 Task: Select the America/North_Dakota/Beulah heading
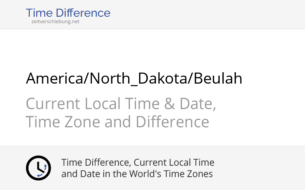[x=134, y=79]
